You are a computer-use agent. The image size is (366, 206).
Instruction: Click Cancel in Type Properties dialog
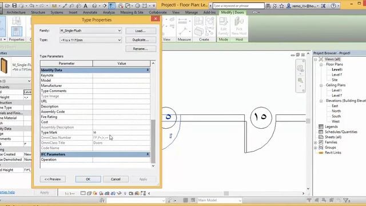tap(116, 179)
